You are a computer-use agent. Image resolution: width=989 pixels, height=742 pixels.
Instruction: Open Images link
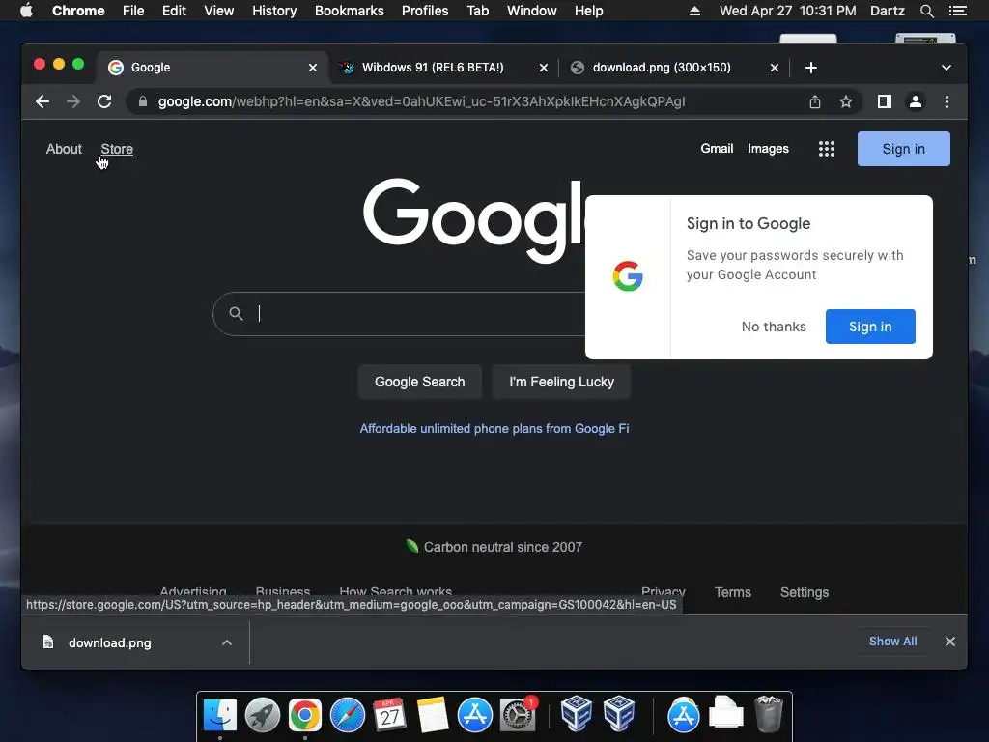tap(768, 148)
